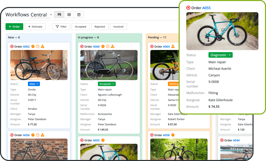Screen dimensions: 266x161
Task: Click the target icon on Order A058
Action: click(x=152, y=135)
